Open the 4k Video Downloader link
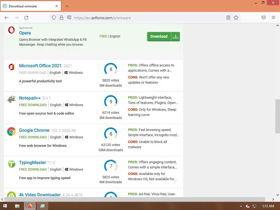 coord(40,195)
